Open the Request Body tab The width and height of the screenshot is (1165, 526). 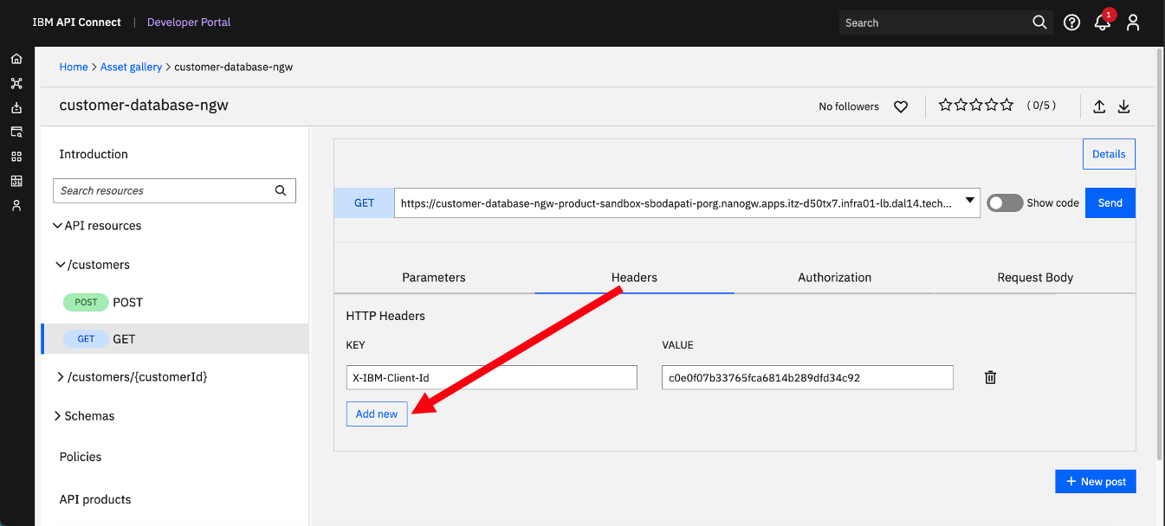[1035, 278]
